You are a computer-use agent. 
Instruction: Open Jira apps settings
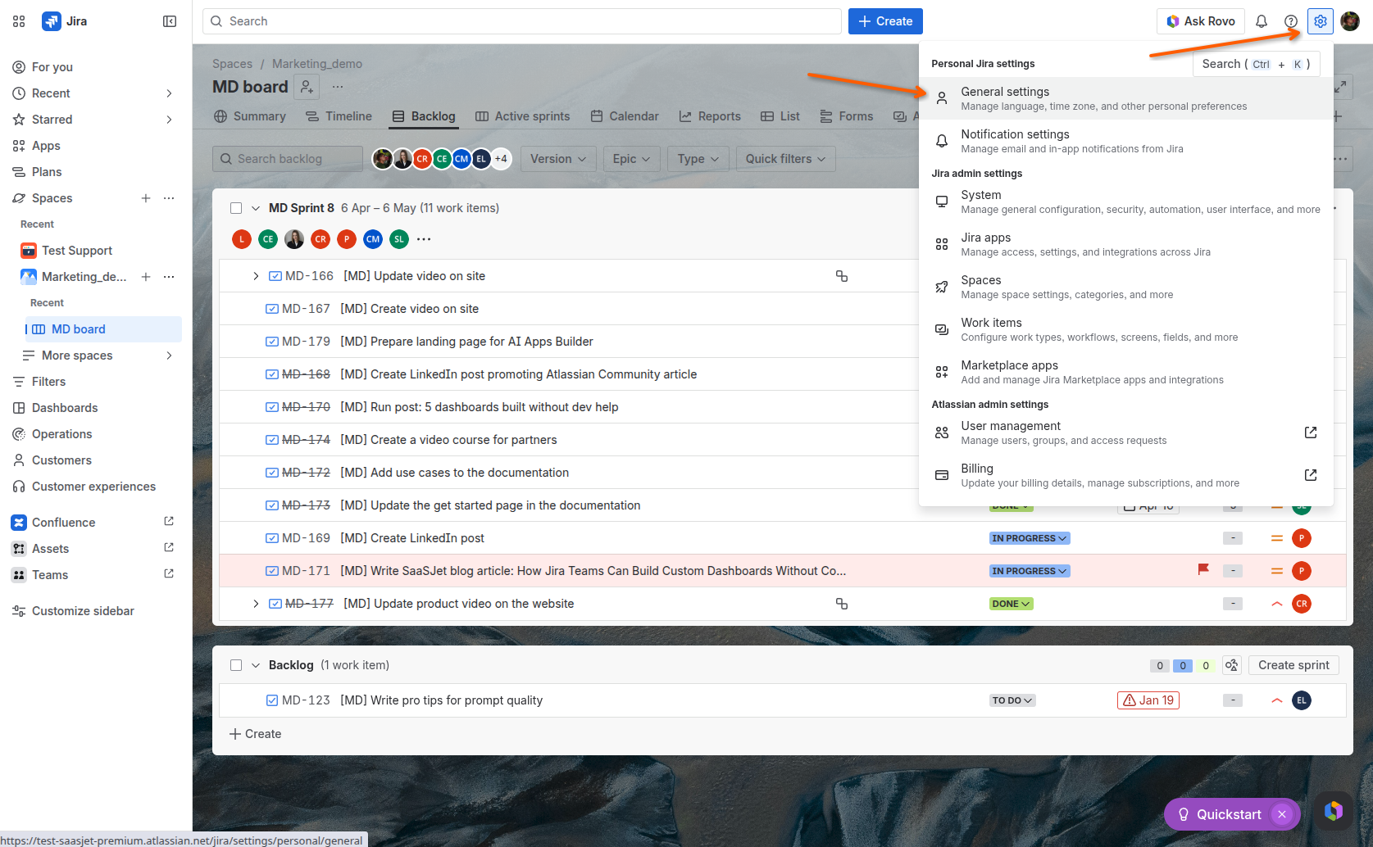(x=1126, y=244)
